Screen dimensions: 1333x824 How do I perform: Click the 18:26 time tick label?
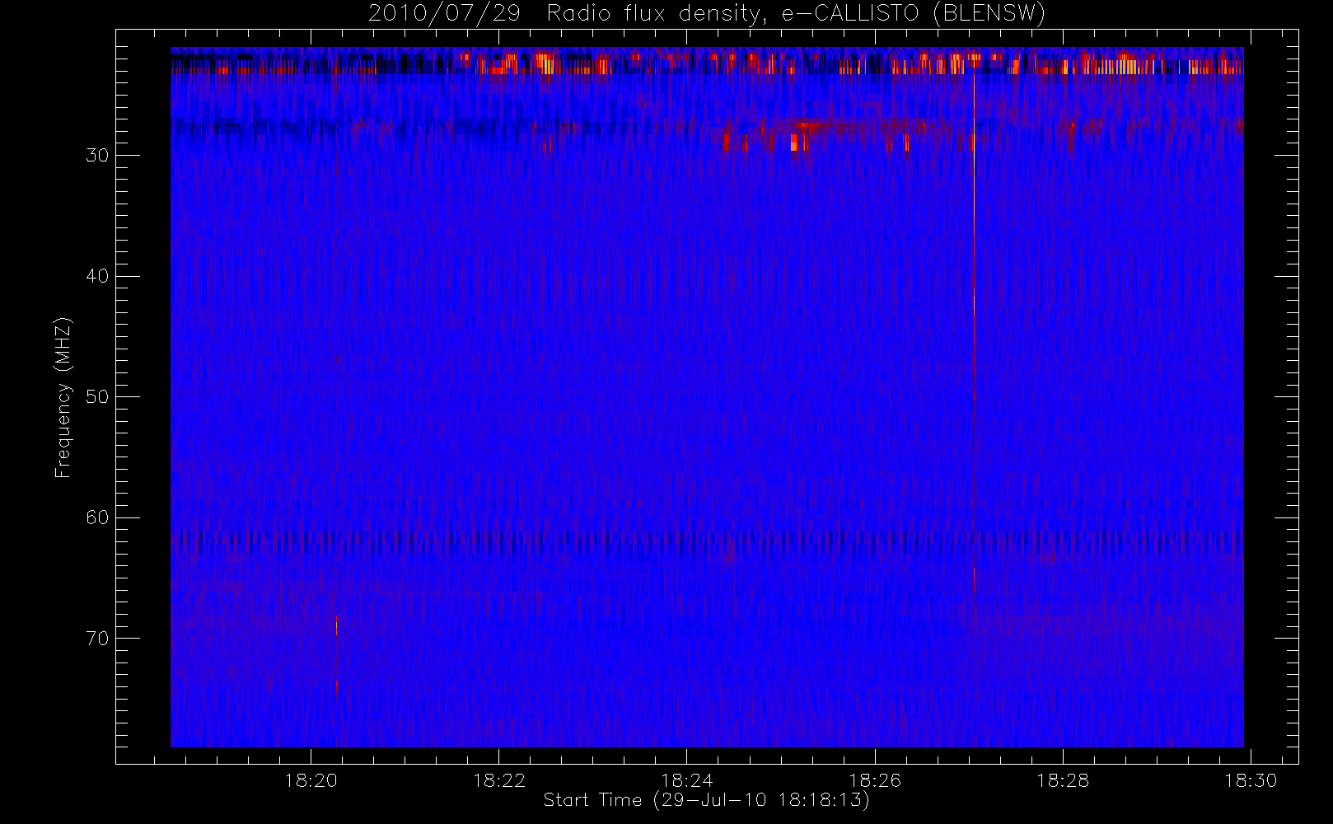tap(874, 780)
